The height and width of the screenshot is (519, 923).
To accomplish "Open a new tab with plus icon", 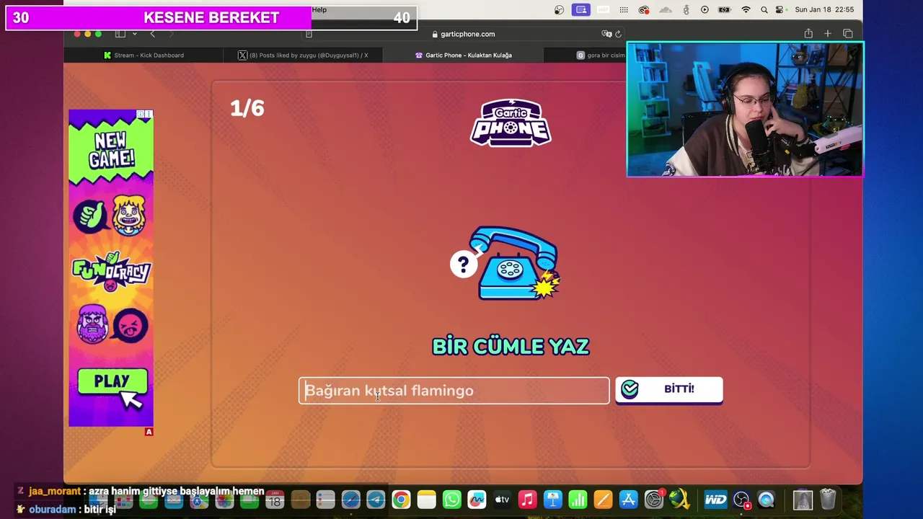I will pos(828,34).
